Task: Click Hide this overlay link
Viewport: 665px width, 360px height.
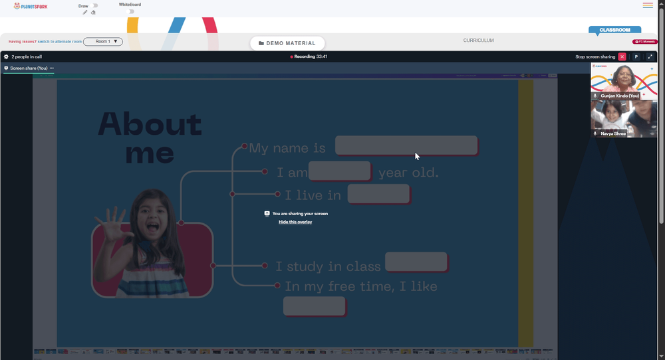Action: [295, 222]
